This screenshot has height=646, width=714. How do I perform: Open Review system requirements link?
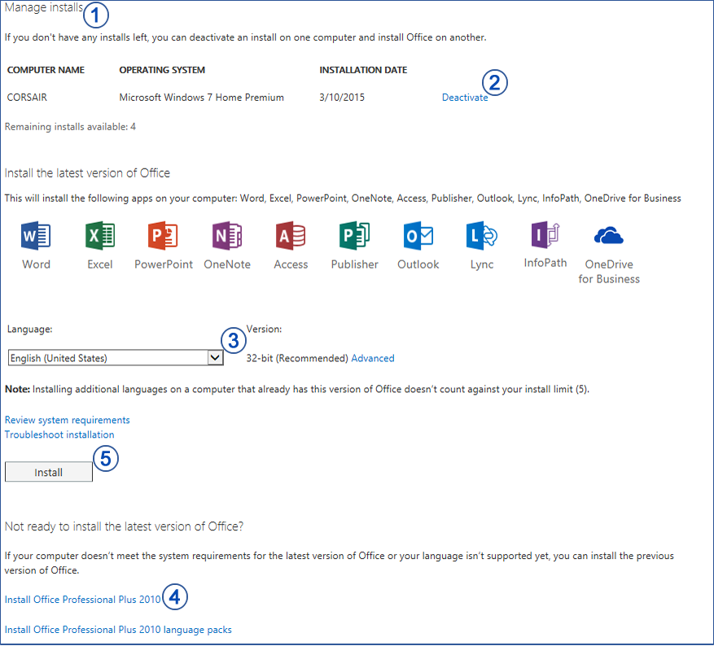tap(67, 420)
